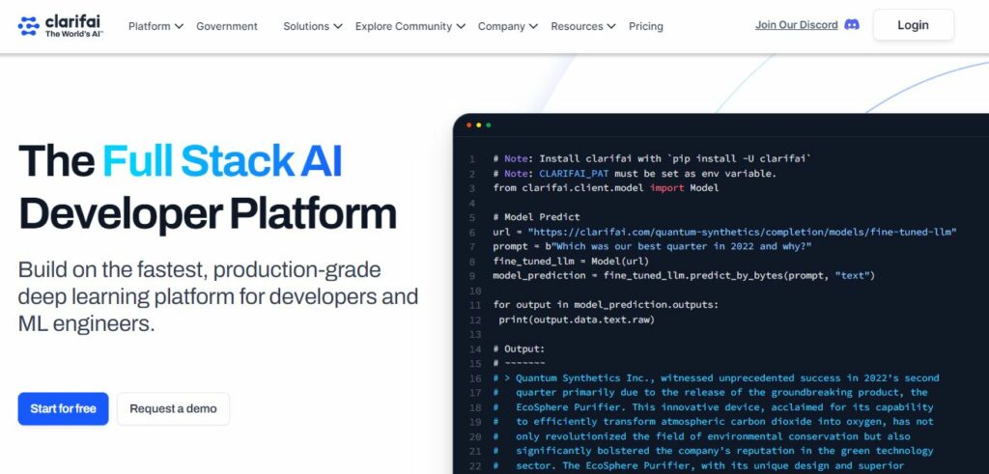The width and height of the screenshot is (989, 474).
Task: Click the 'from clarifai.client.model import Model' line
Action: 607,188
